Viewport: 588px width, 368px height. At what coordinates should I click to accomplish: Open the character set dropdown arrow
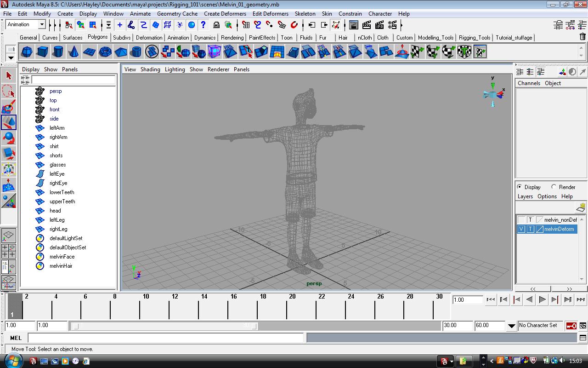coord(511,326)
